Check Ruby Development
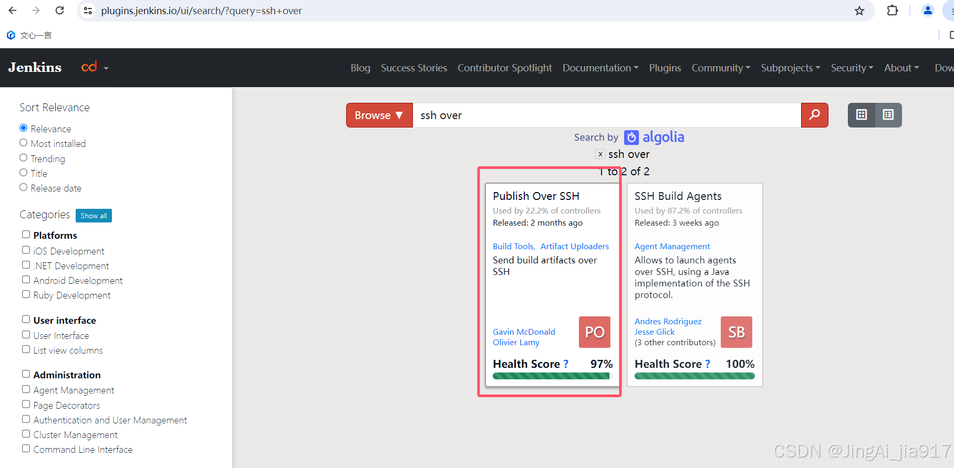Screen dimensions: 954x468 (26, 294)
